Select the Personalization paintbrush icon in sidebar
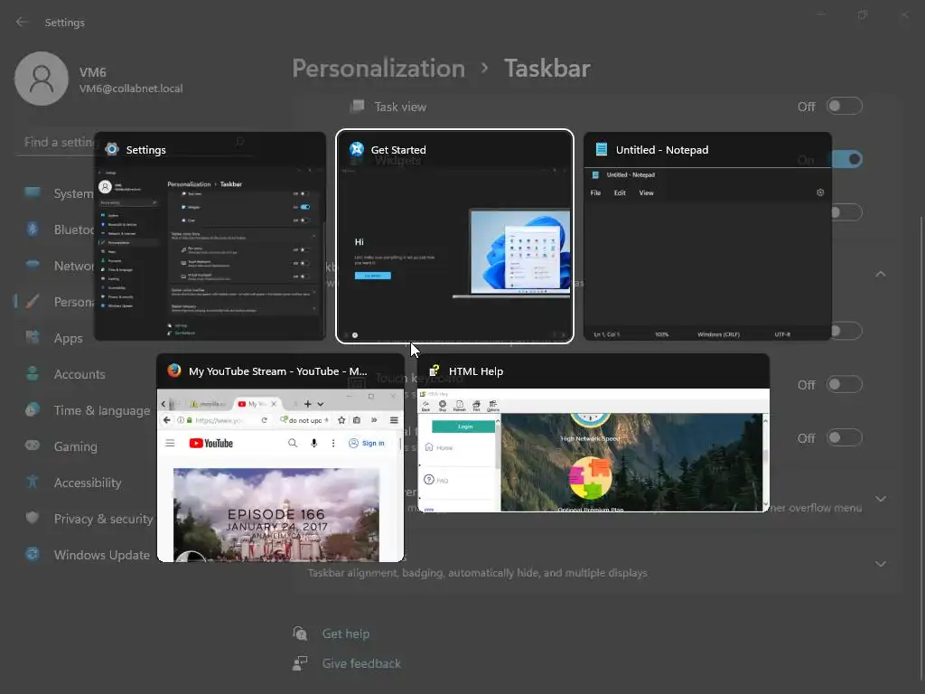The height and width of the screenshot is (694, 925). pyautogui.click(x=33, y=302)
